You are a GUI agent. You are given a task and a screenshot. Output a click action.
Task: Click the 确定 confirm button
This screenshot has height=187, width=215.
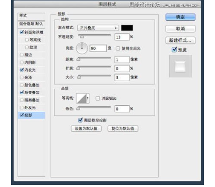(180, 17)
